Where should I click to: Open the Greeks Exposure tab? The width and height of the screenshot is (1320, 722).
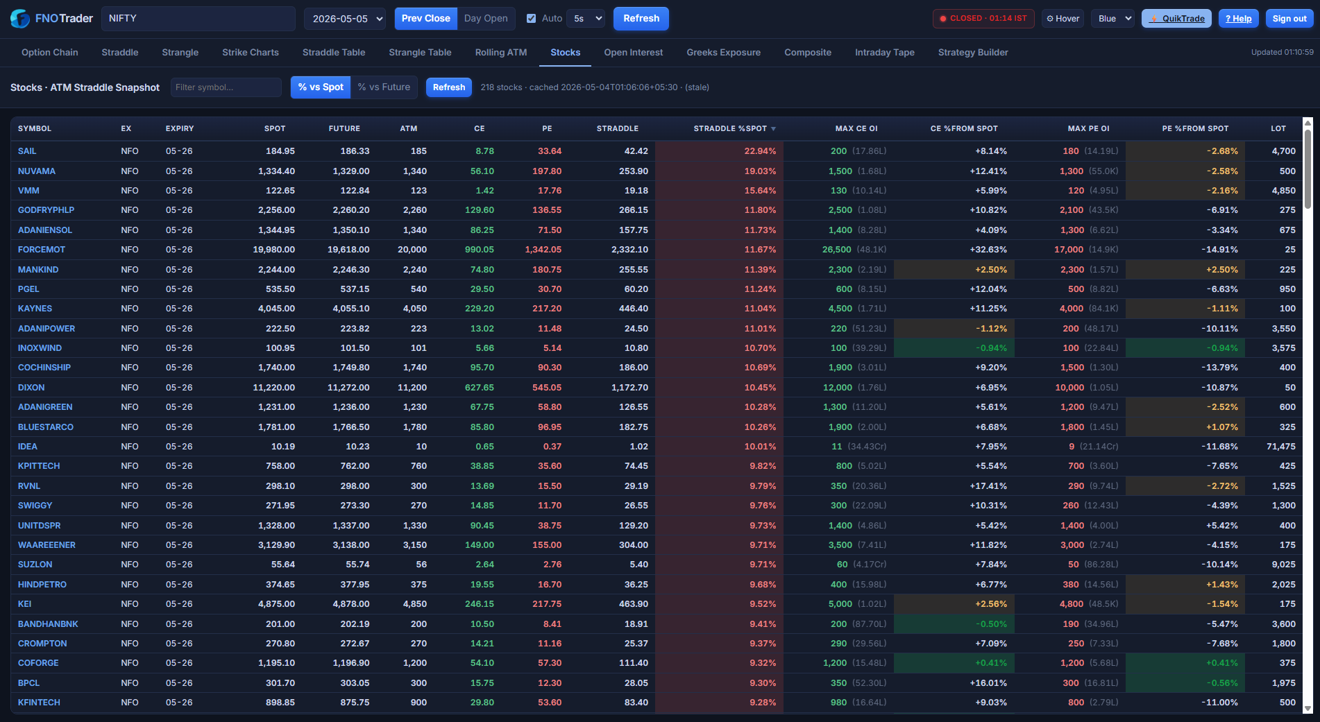724,53
